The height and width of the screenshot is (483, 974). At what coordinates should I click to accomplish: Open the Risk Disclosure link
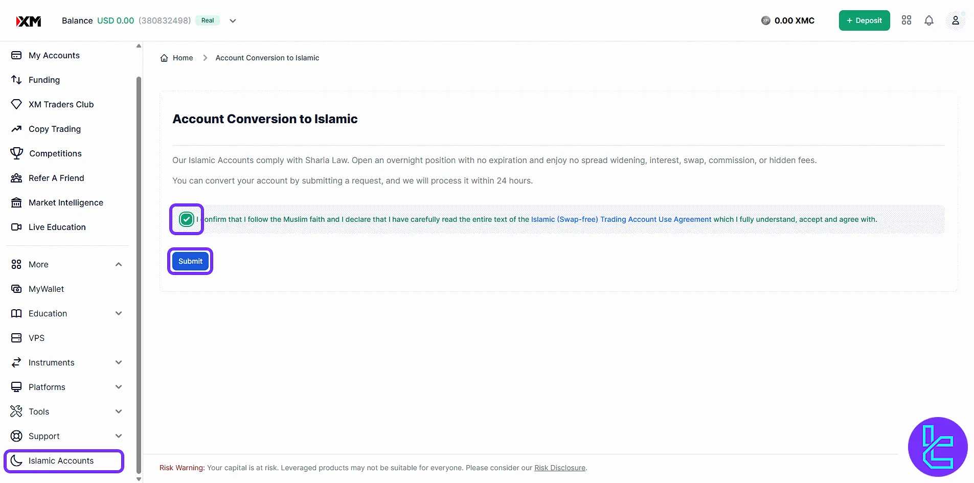[x=560, y=468]
